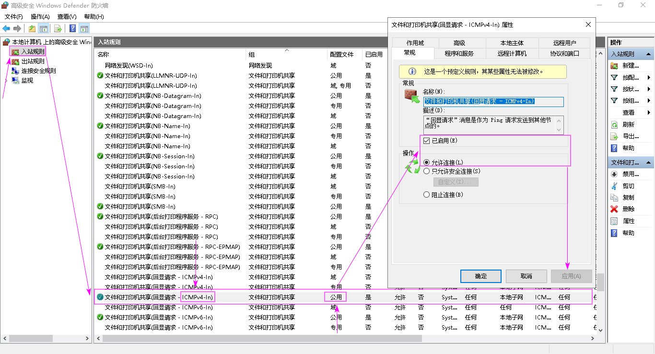Click 导出... in the actions pane
The height and width of the screenshot is (354, 655).
pos(631,136)
